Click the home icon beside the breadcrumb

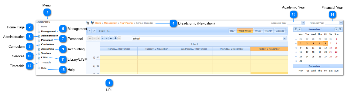coord(88,23)
